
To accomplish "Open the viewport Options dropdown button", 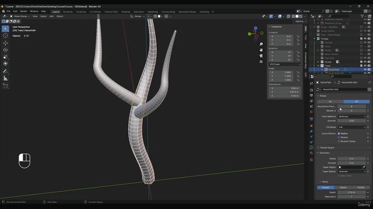I will [300, 21].
